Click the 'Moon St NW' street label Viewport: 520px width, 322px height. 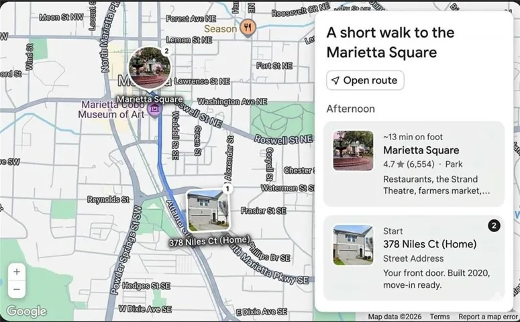tap(61, 17)
